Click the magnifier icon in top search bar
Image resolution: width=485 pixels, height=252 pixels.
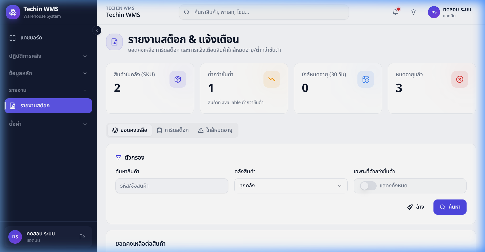coord(187,12)
